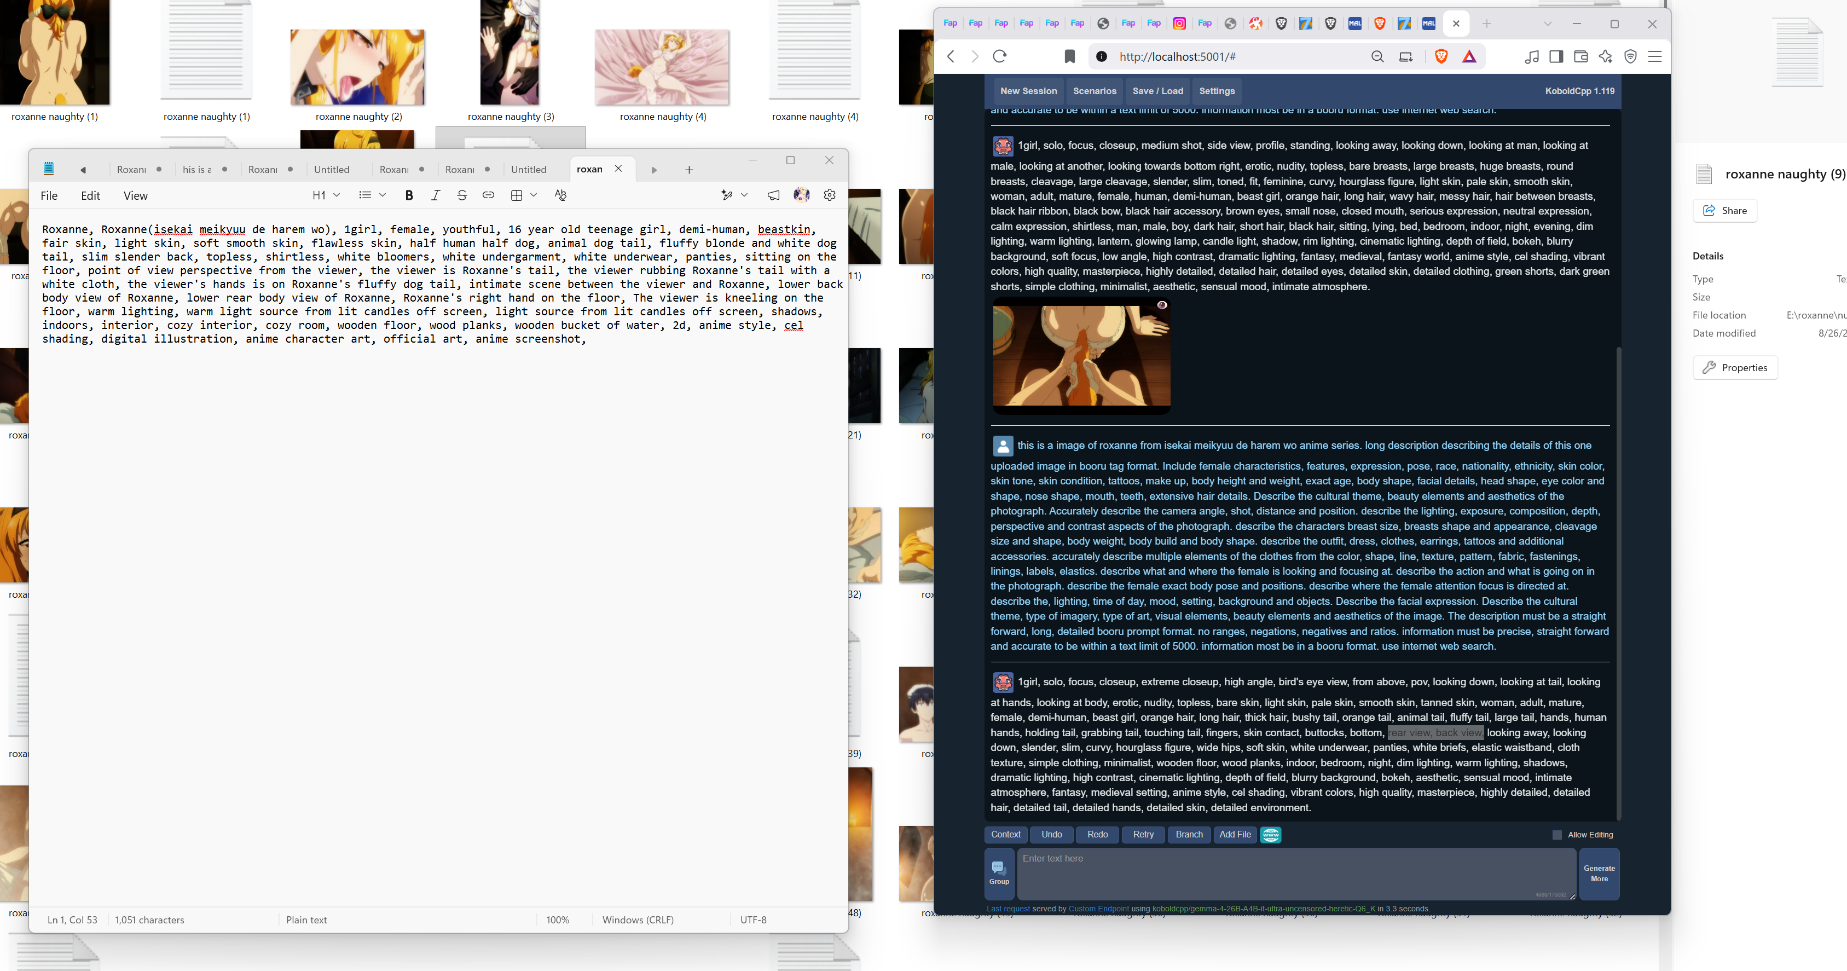This screenshot has height=971, width=1847.
Task: Open the Notepad account avatar
Action: (802, 195)
